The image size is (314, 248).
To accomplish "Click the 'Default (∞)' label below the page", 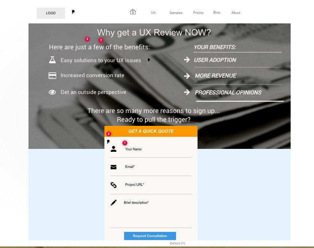I will (177, 243).
